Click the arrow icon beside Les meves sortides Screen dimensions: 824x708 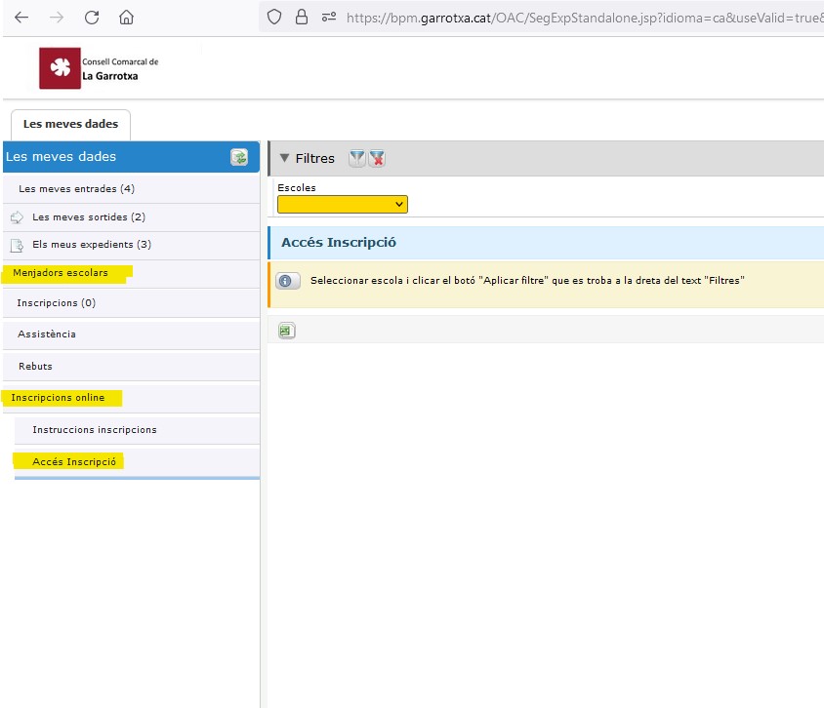(17, 217)
